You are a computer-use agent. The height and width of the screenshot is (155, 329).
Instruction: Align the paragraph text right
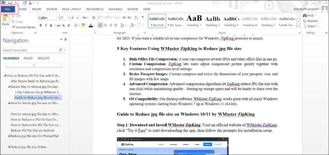tap(110, 25)
